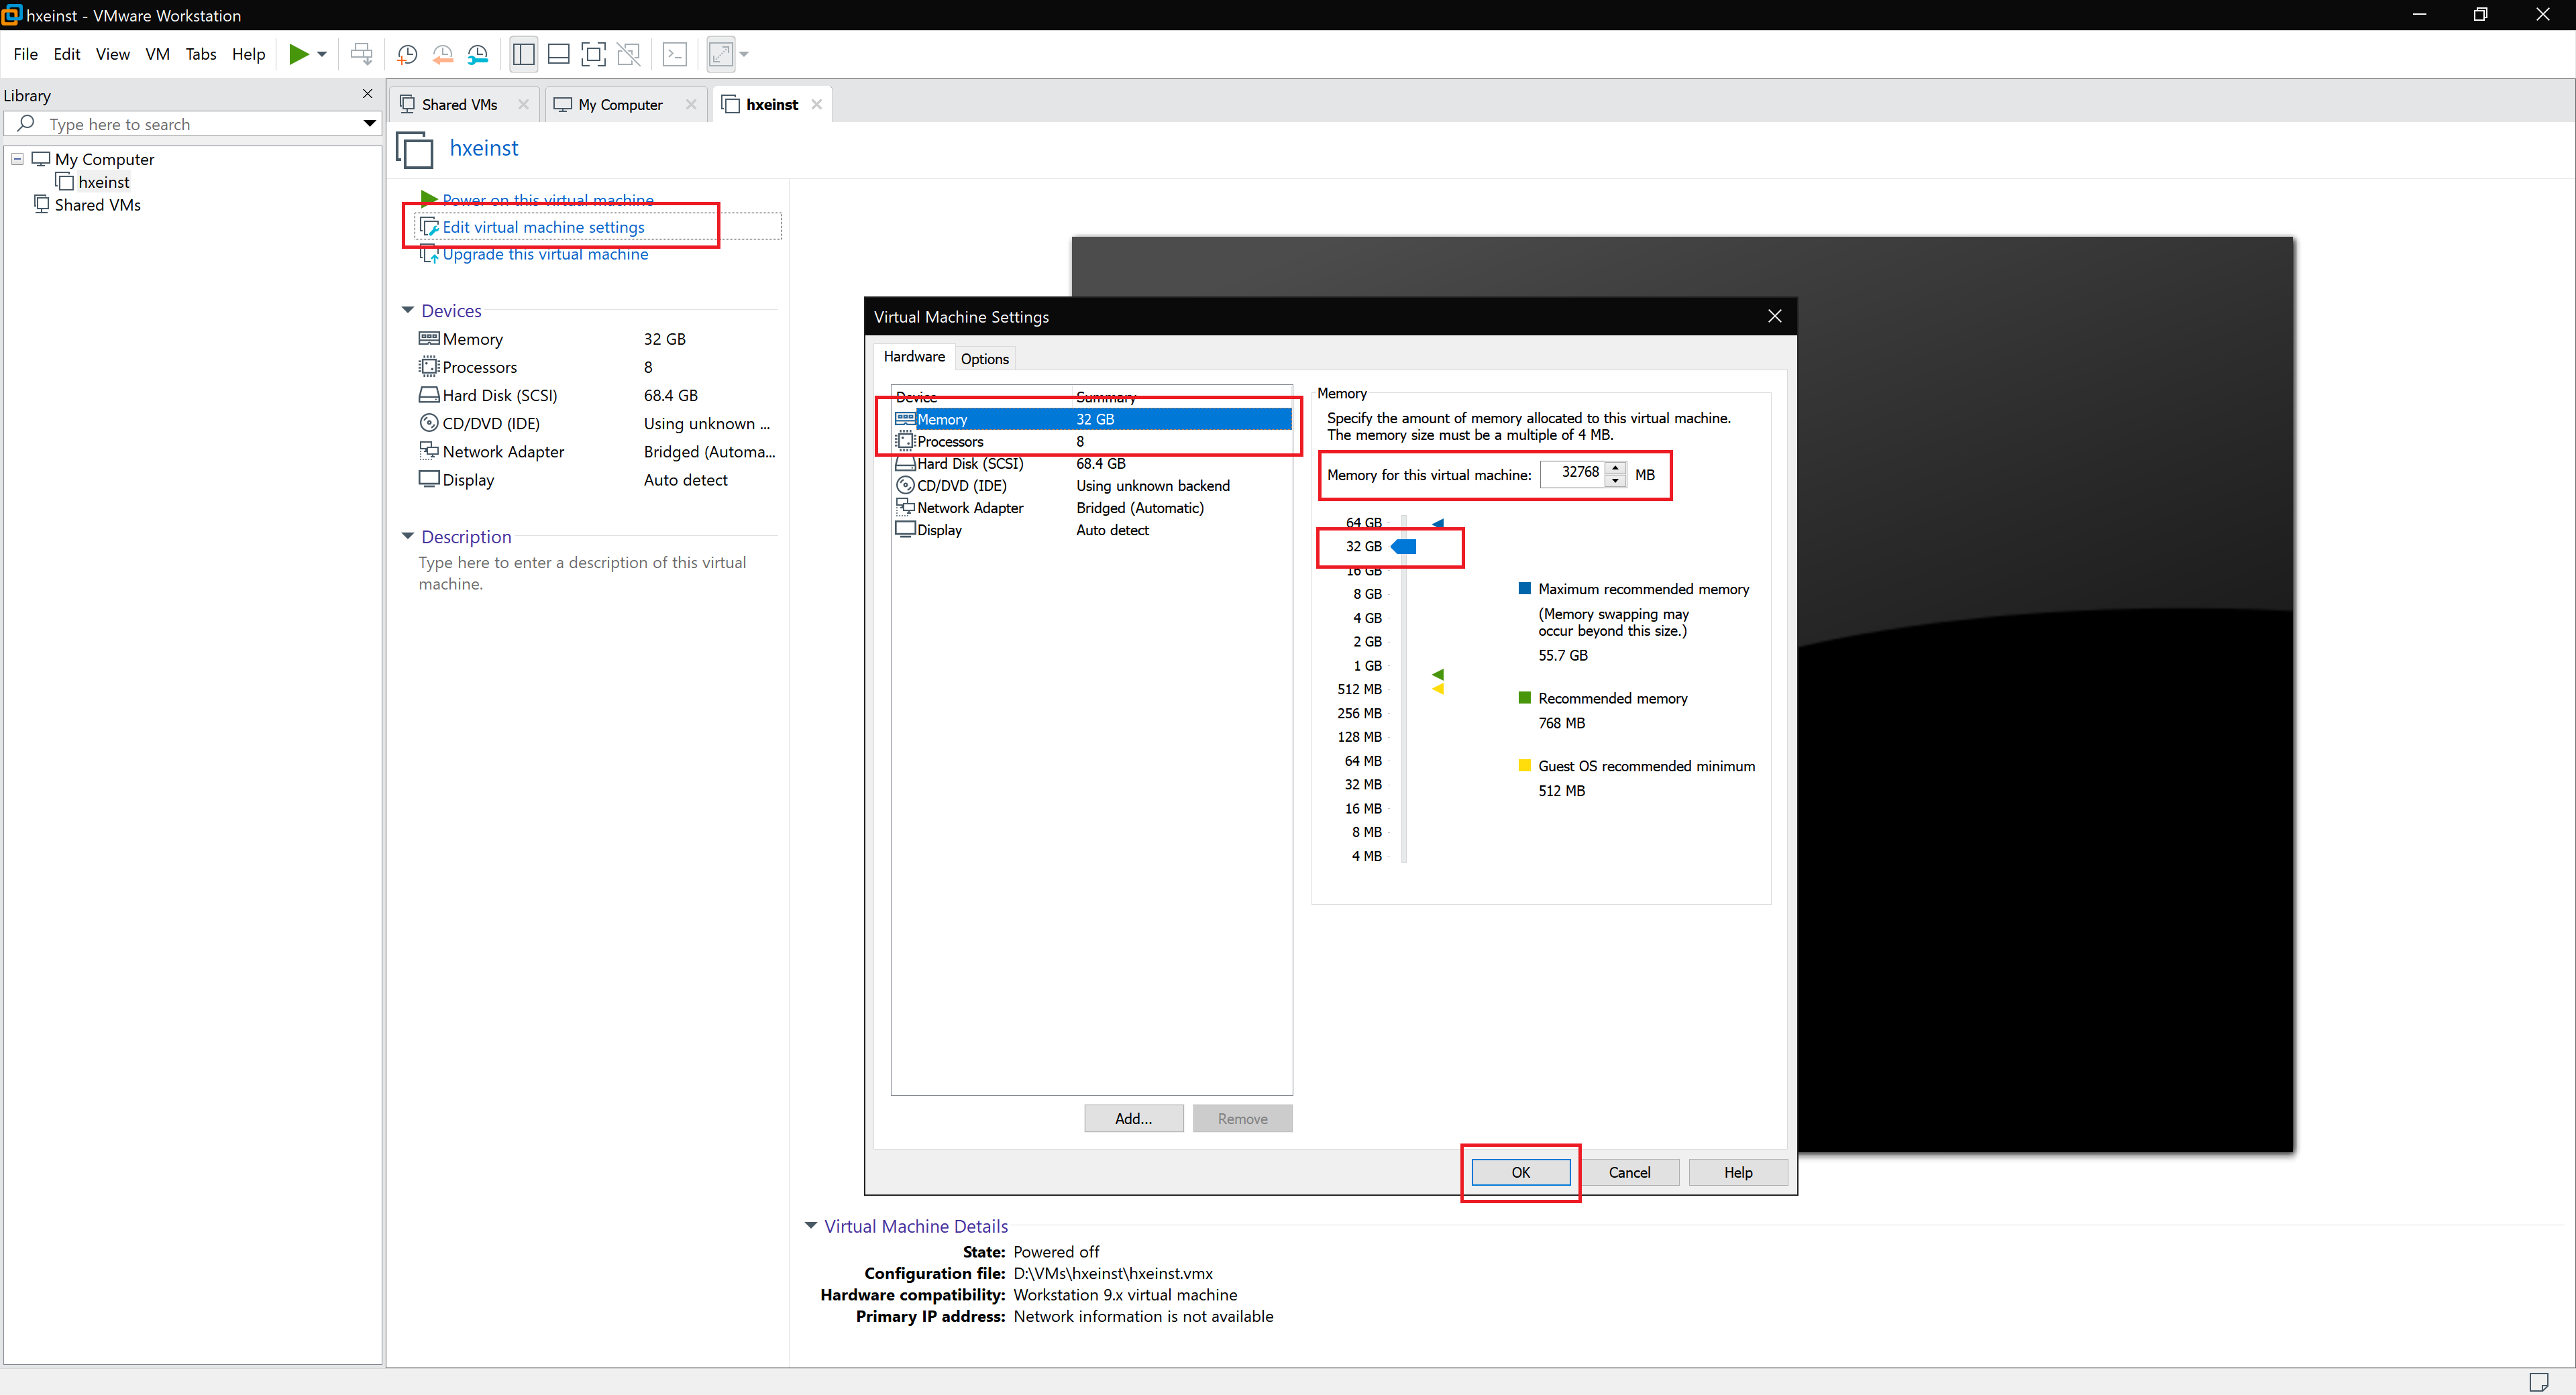
Task: Toggle the Library sidebar visibility icon
Action: coord(524,54)
